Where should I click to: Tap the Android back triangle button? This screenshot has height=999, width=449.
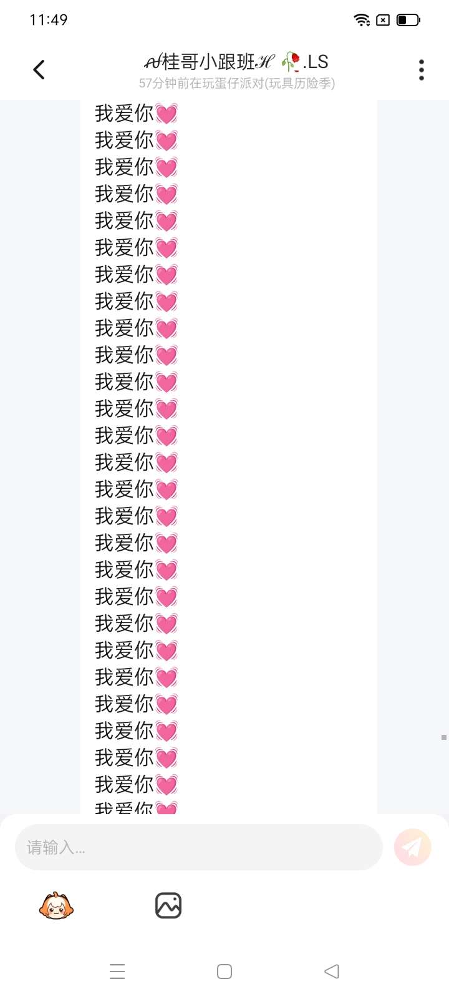332,972
